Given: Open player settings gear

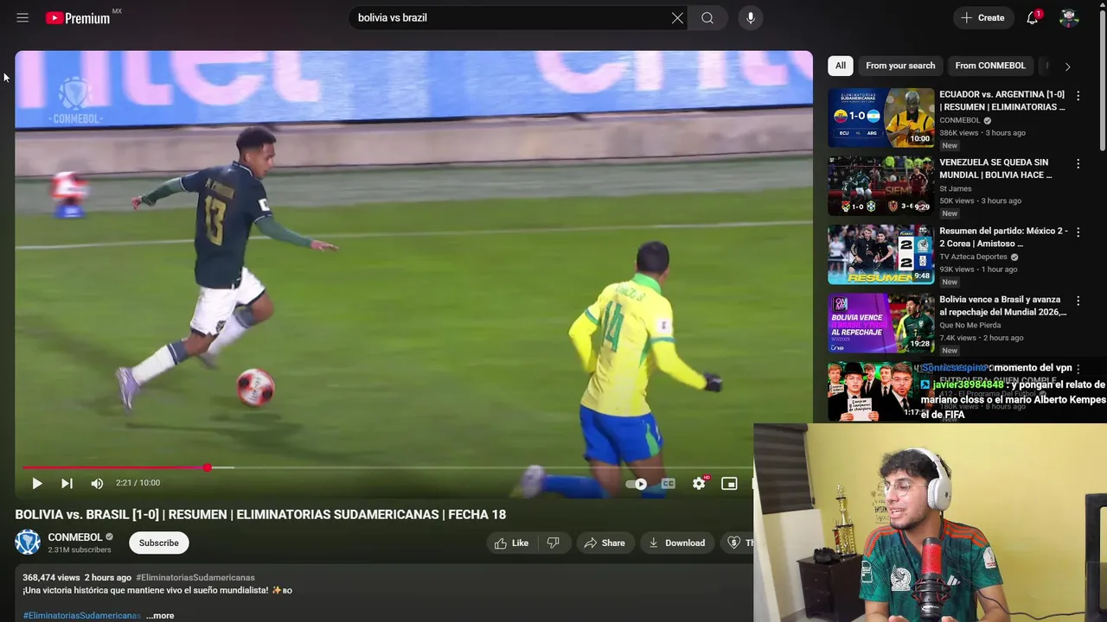Looking at the screenshot, I should pos(699,484).
